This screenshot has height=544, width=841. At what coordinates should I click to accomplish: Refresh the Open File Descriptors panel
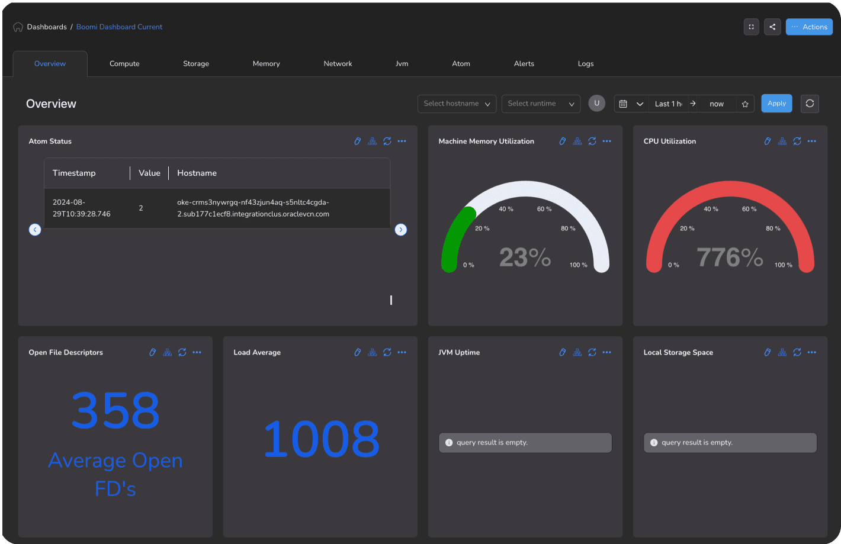click(182, 352)
